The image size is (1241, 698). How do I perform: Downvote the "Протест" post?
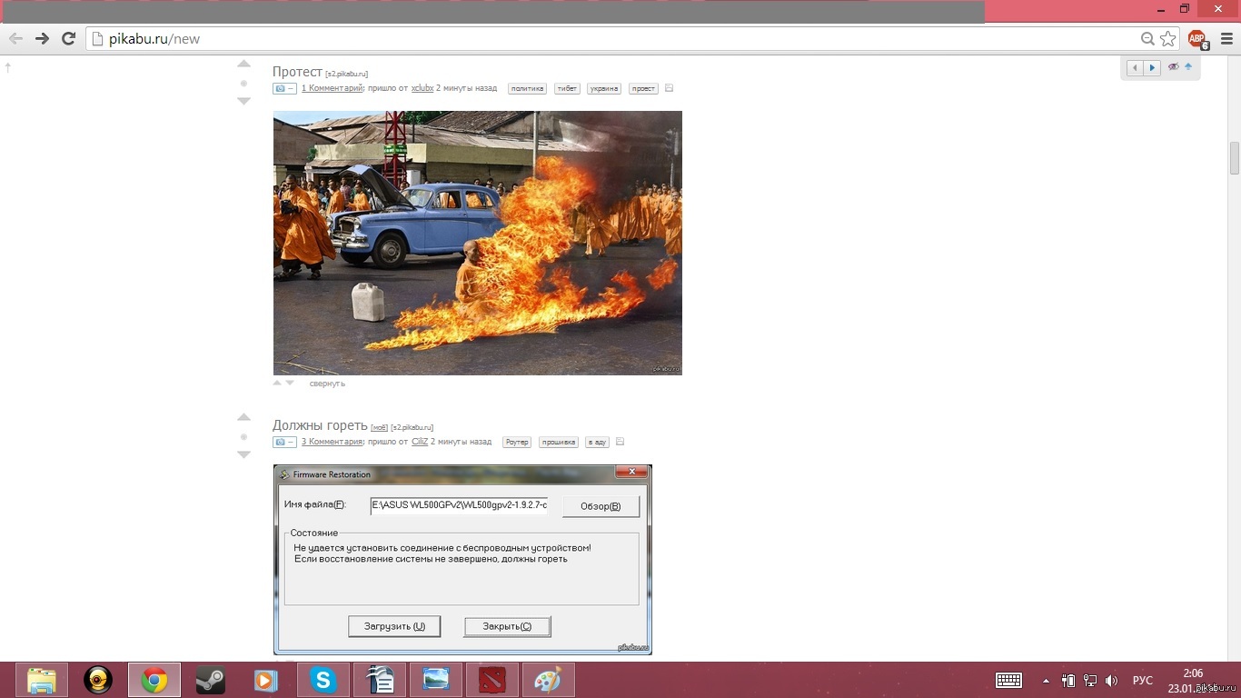tap(243, 101)
